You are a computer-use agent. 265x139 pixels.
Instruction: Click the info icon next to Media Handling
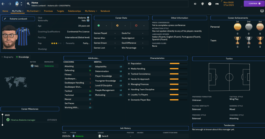pyautogui.click(x=129, y=69)
